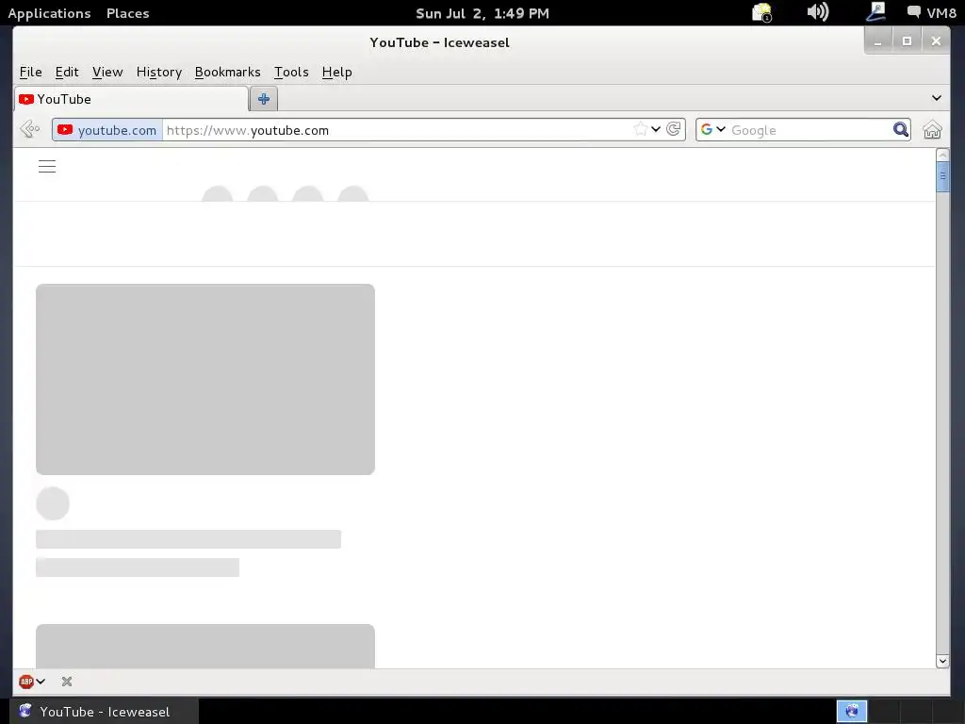The width and height of the screenshot is (965, 724).
Task: Open the bookmark star dropdown arrow
Action: 656,128
